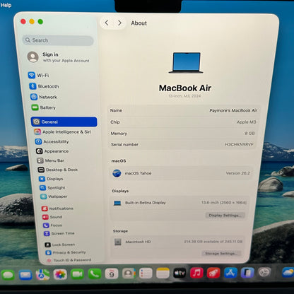
Task: Open Touch ID & Password settings
Action: (69, 260)
